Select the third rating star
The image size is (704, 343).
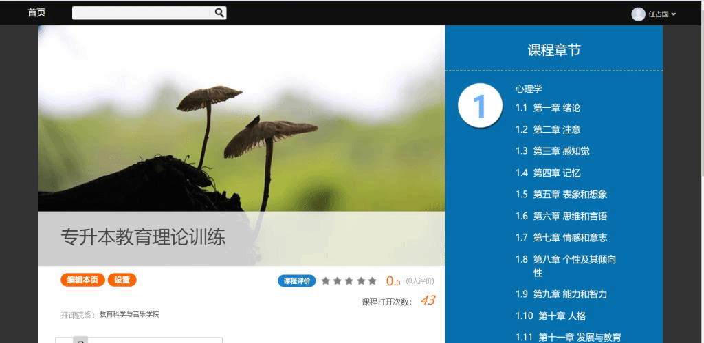click(x=349, y=281)
